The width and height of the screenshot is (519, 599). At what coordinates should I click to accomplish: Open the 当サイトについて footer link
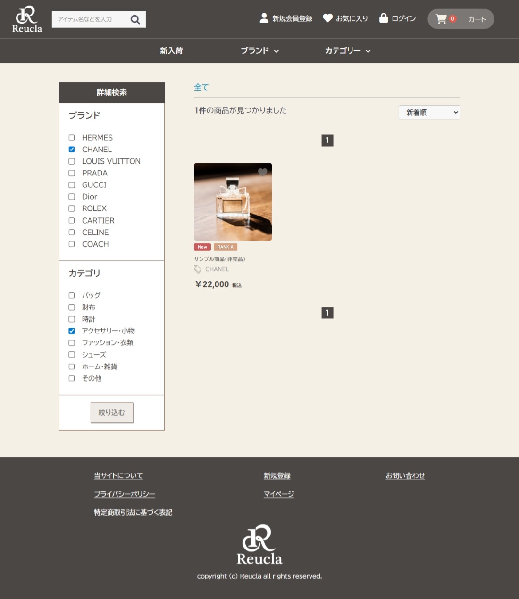pos(118,475)
